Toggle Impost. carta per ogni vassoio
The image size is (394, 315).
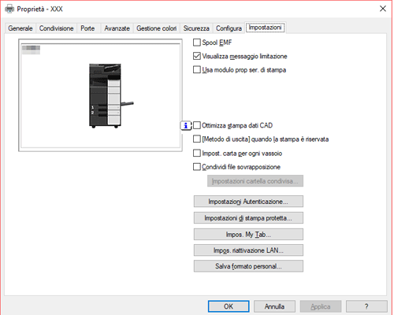pos(197,153)
